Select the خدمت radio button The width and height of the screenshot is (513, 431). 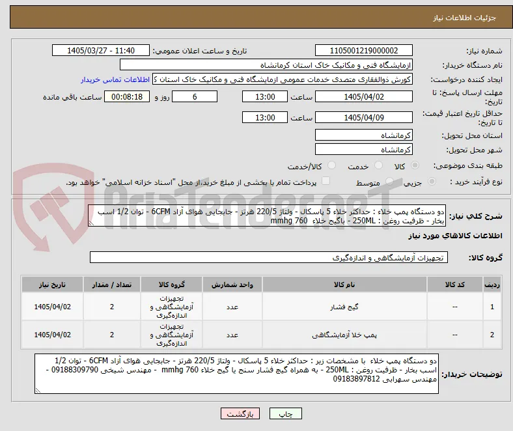(x=378, y=165)
